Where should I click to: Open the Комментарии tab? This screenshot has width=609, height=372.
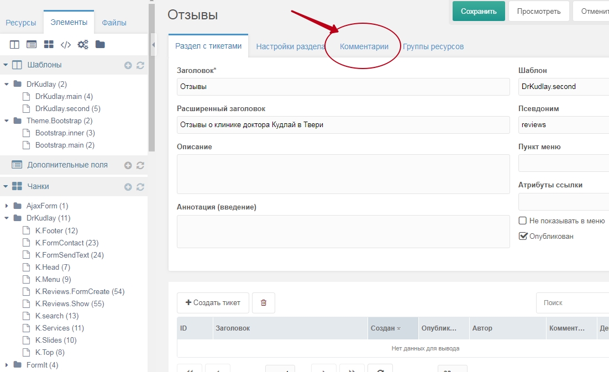click(x=364, y=46)
